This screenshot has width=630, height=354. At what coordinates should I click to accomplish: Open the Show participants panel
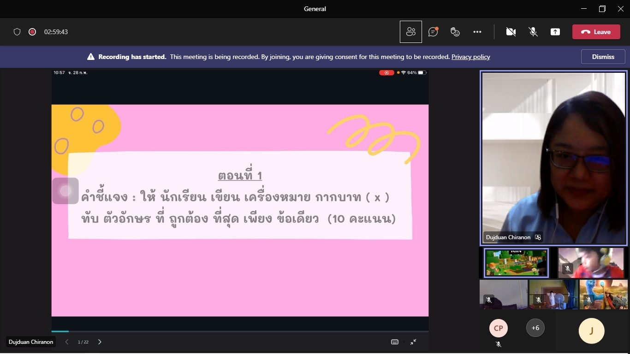(410, 32)
